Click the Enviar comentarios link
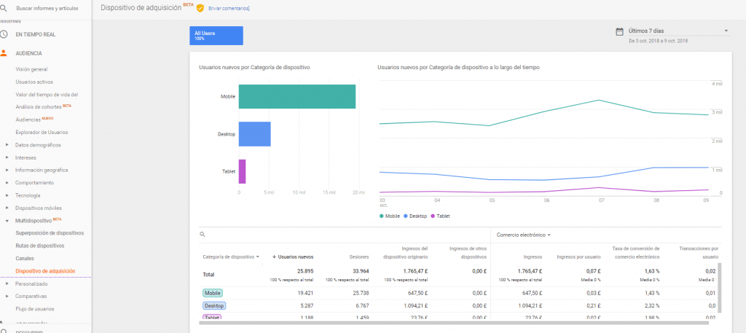Viewport: 746px width, 333px height. pos(229,9)
